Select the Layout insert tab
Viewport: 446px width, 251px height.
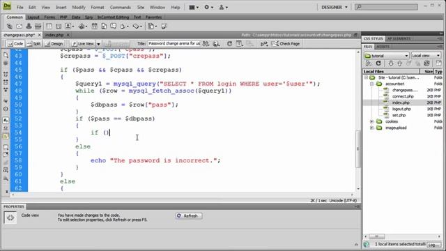(33, 17)
